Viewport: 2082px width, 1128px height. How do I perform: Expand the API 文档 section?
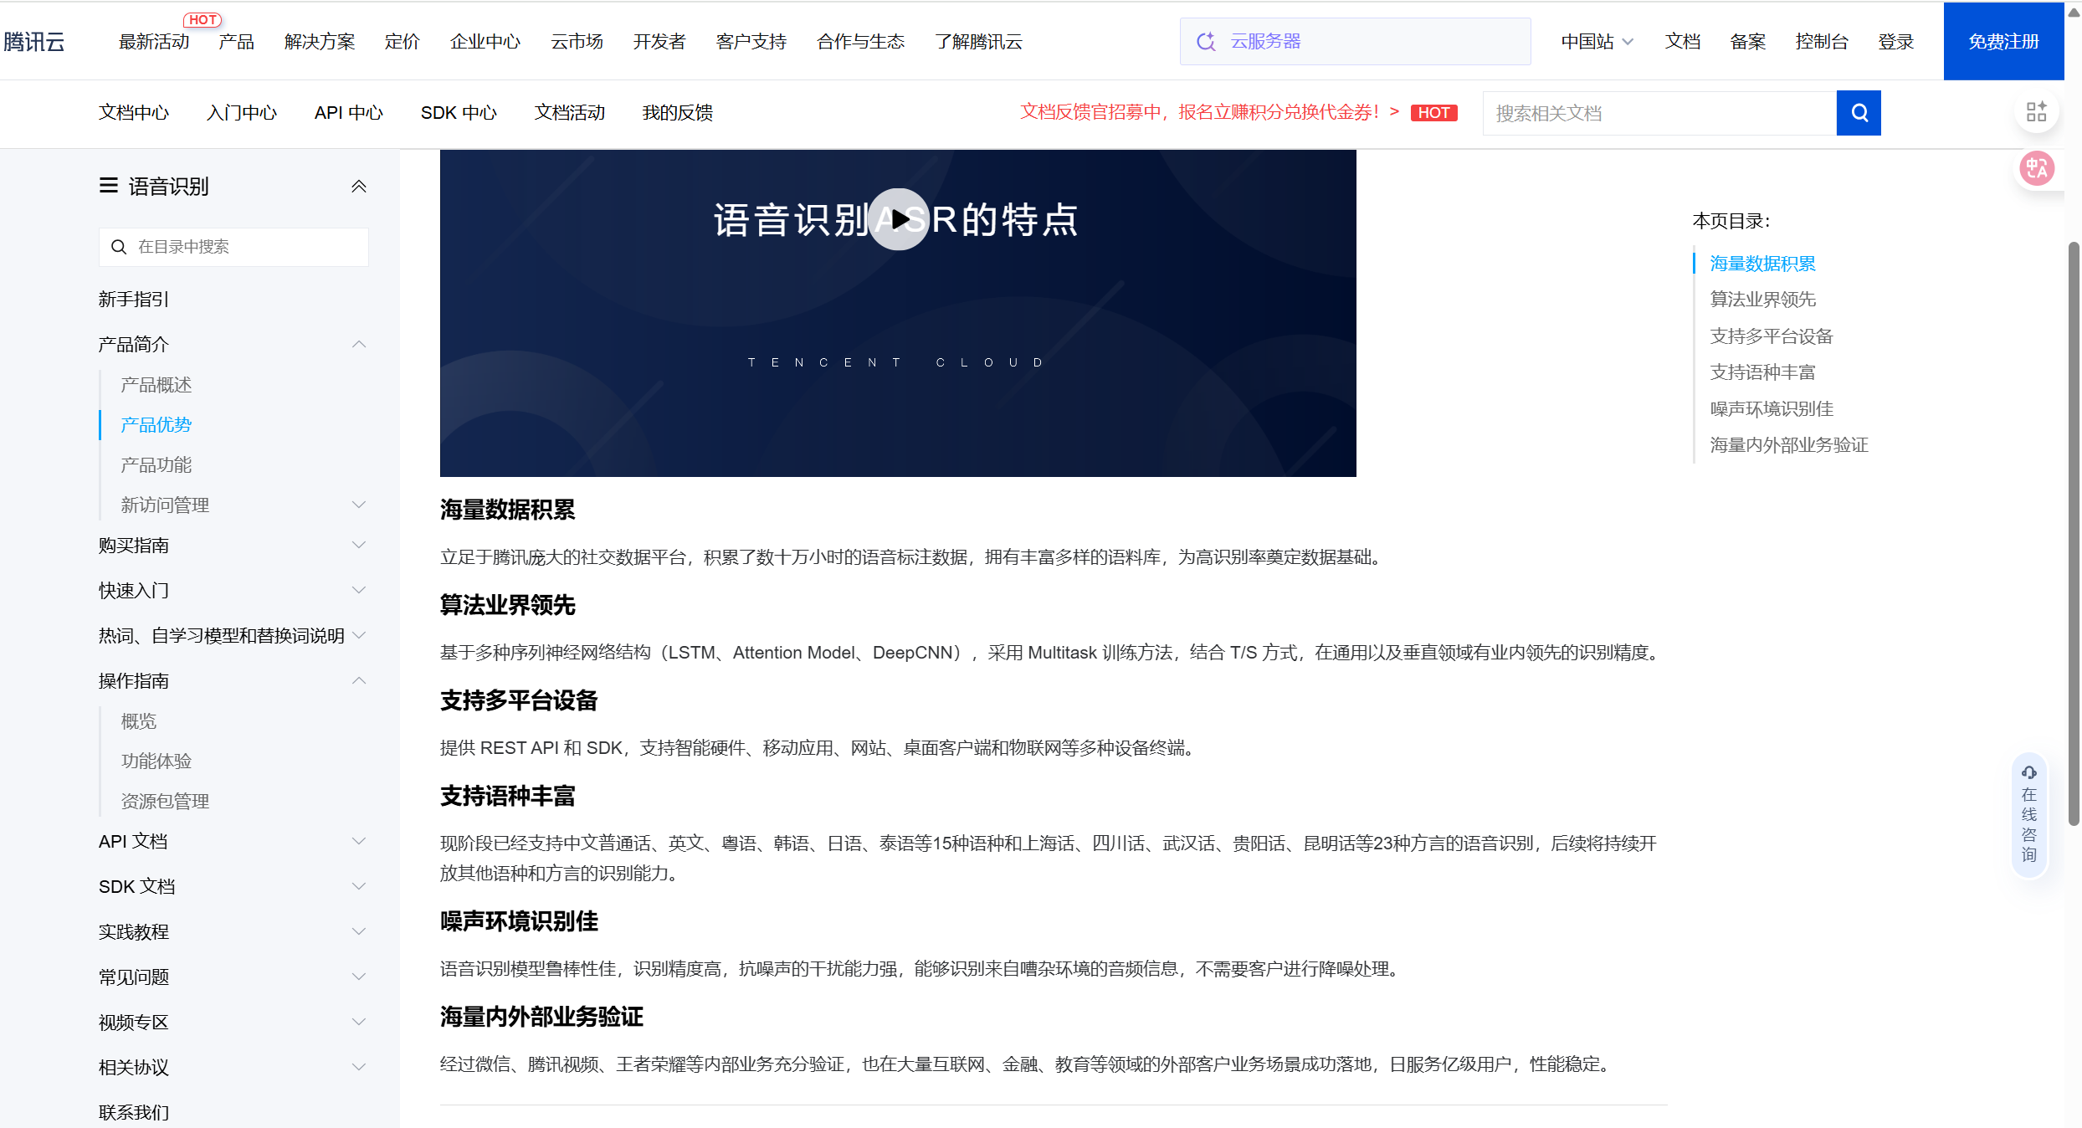[359, 841]
